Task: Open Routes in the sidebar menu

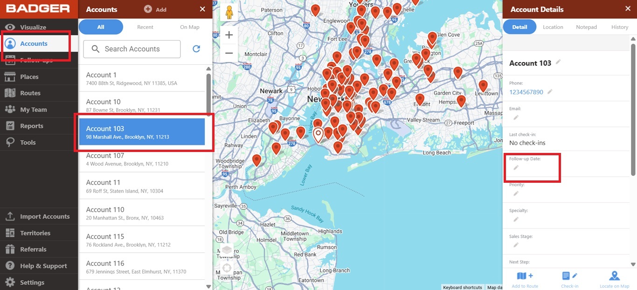Action: (x=39, y=93)
